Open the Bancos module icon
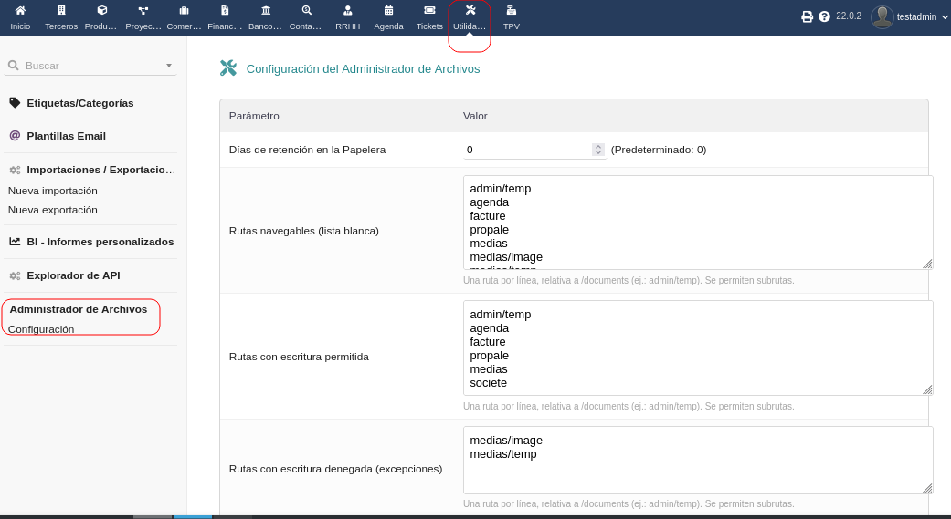This screenshot has width=951, height=519. point(266,11)
